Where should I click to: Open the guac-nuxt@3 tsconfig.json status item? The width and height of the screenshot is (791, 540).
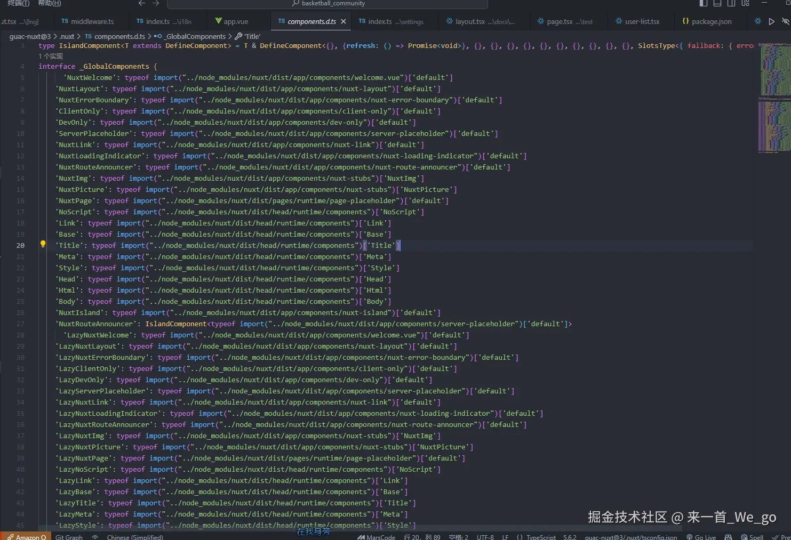[631, 537]
